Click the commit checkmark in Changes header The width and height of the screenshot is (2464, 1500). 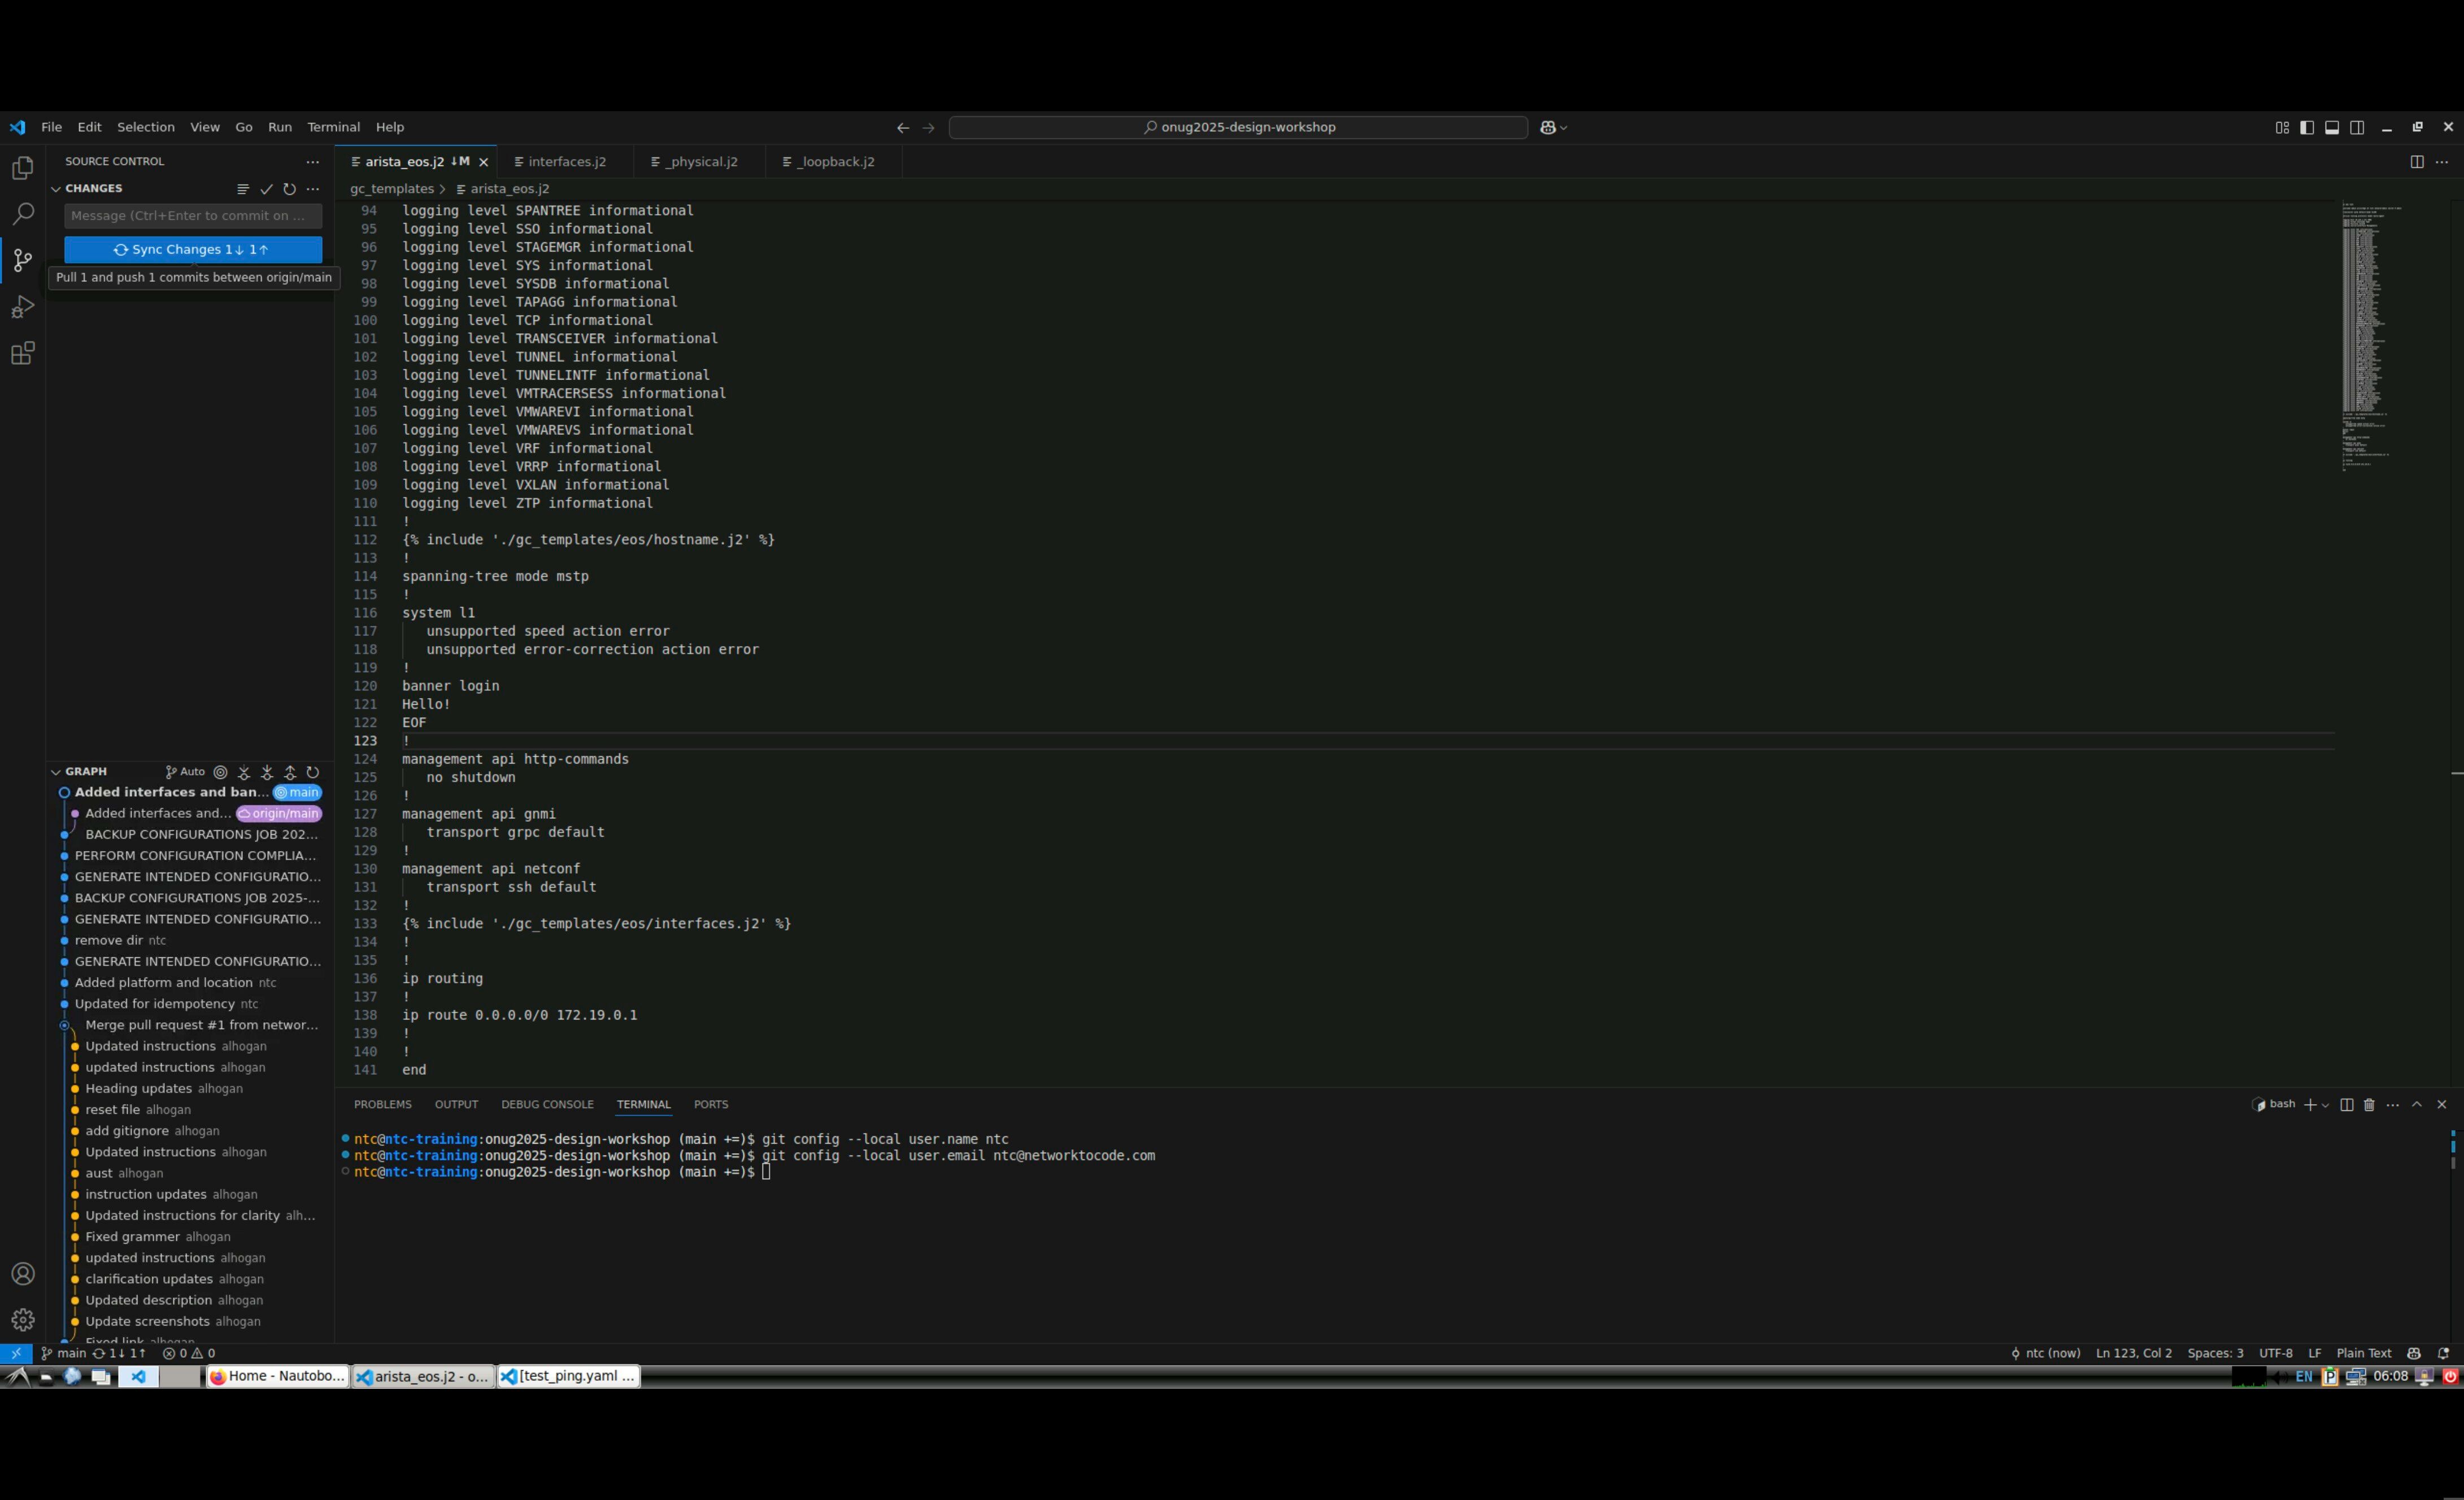pos(266,189)
